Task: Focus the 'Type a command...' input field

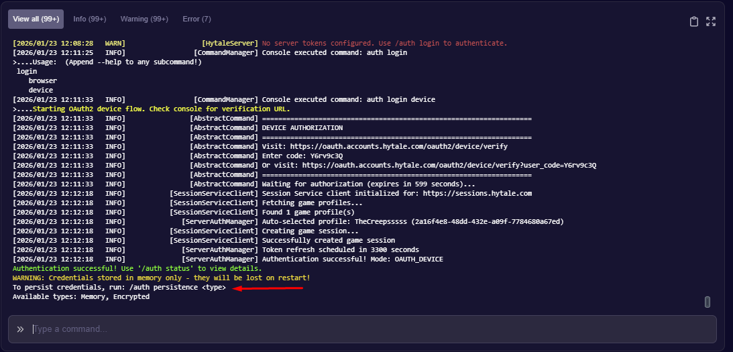Action: pos(369,329)
